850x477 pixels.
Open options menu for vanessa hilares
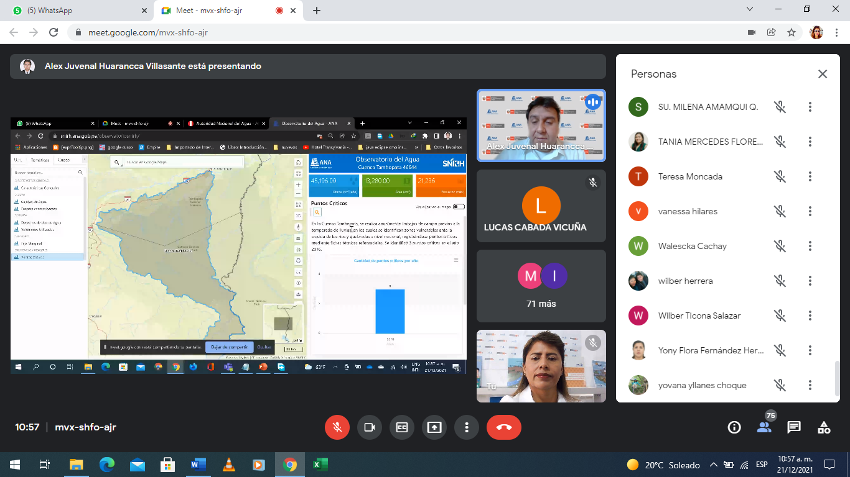810,211
